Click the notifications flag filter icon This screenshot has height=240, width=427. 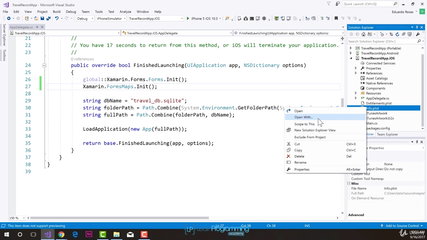(329, 4)
